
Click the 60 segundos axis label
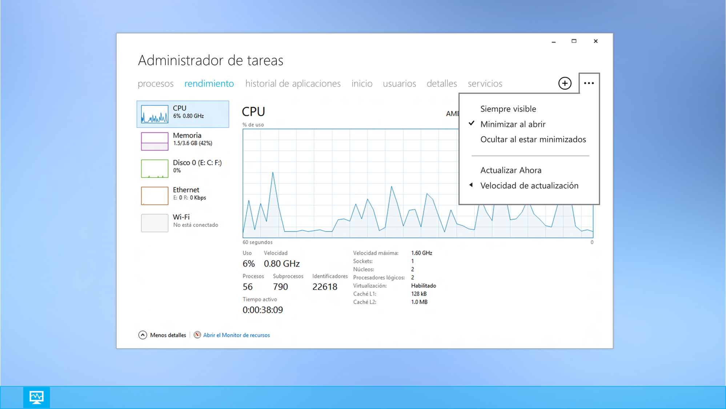coord(257,242)
